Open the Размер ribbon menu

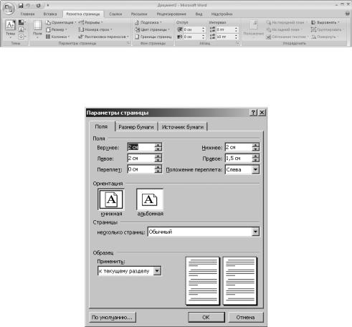tap(57, 29)
